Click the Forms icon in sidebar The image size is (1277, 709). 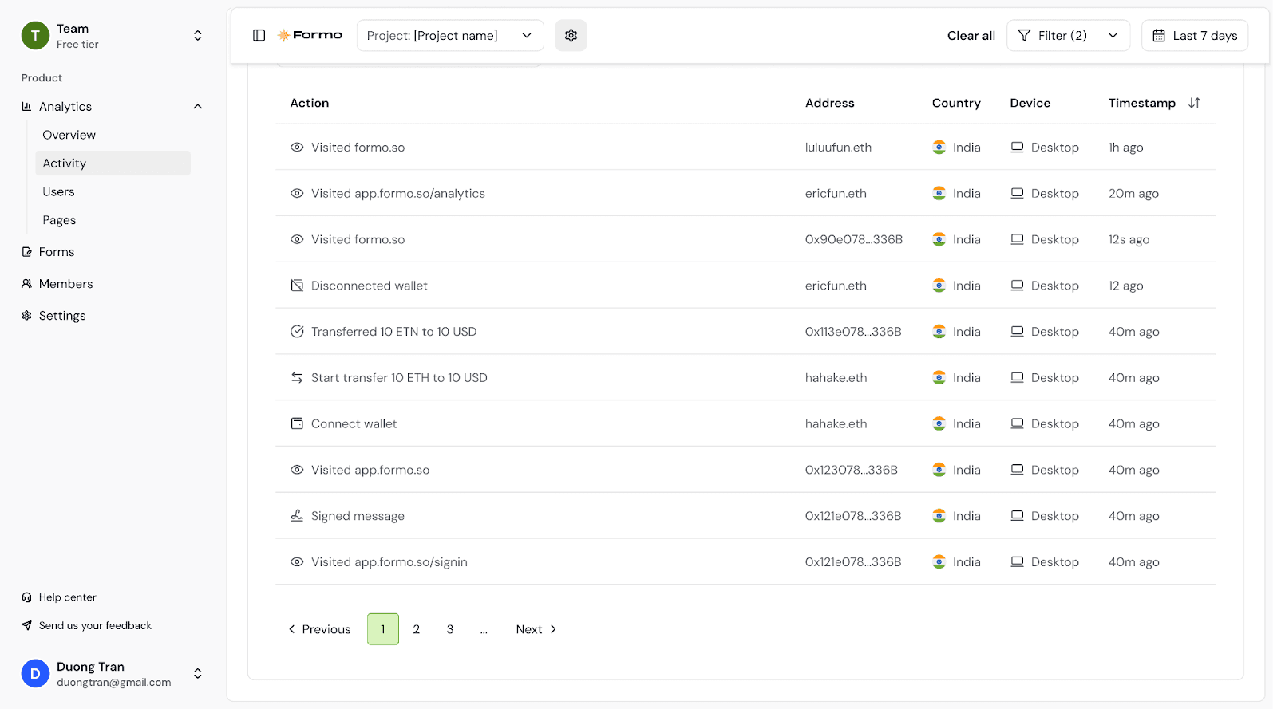[x=26, y=251]
